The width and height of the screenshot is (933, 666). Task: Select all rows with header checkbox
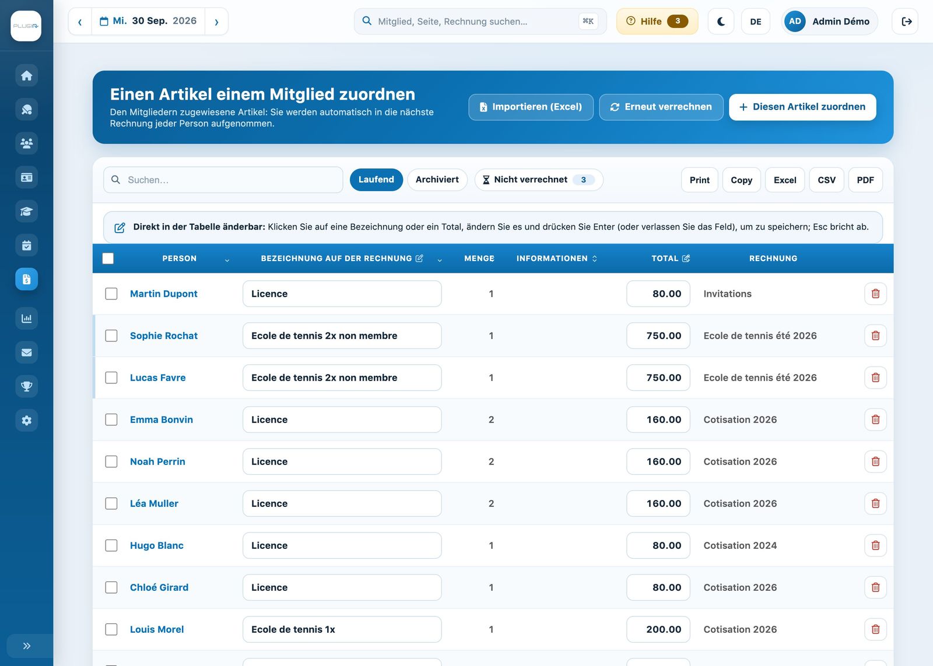tap(108, 258)
